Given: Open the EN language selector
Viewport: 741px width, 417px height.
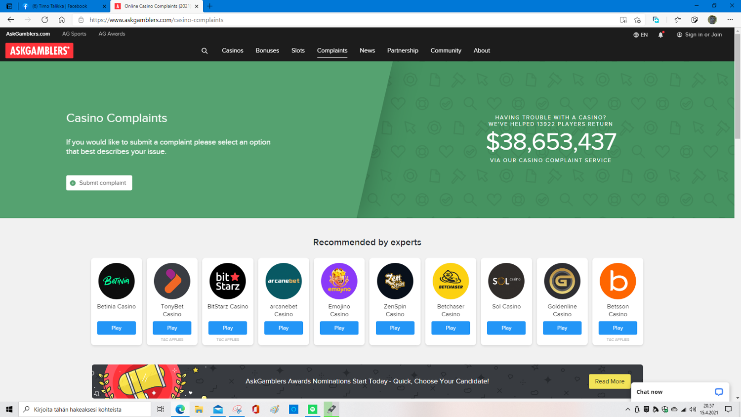Looking at the screenshot, I should pos(641,35).
